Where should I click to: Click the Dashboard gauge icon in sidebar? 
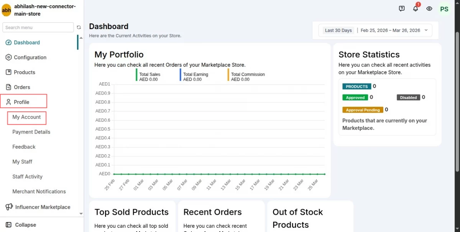click(x=8, y=42)
